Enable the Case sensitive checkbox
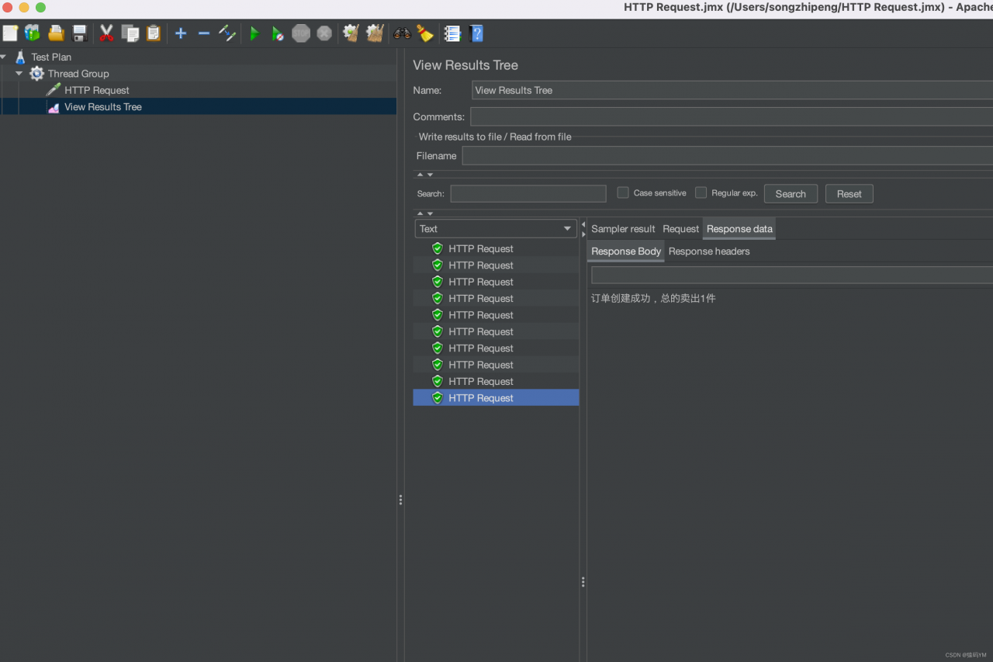993x662 pixels. pyautogui.click(x=623, y=192)
